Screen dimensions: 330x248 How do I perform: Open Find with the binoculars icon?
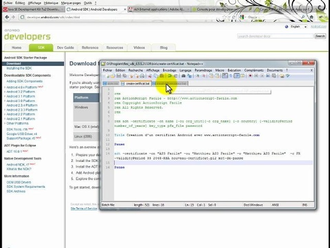183,76
